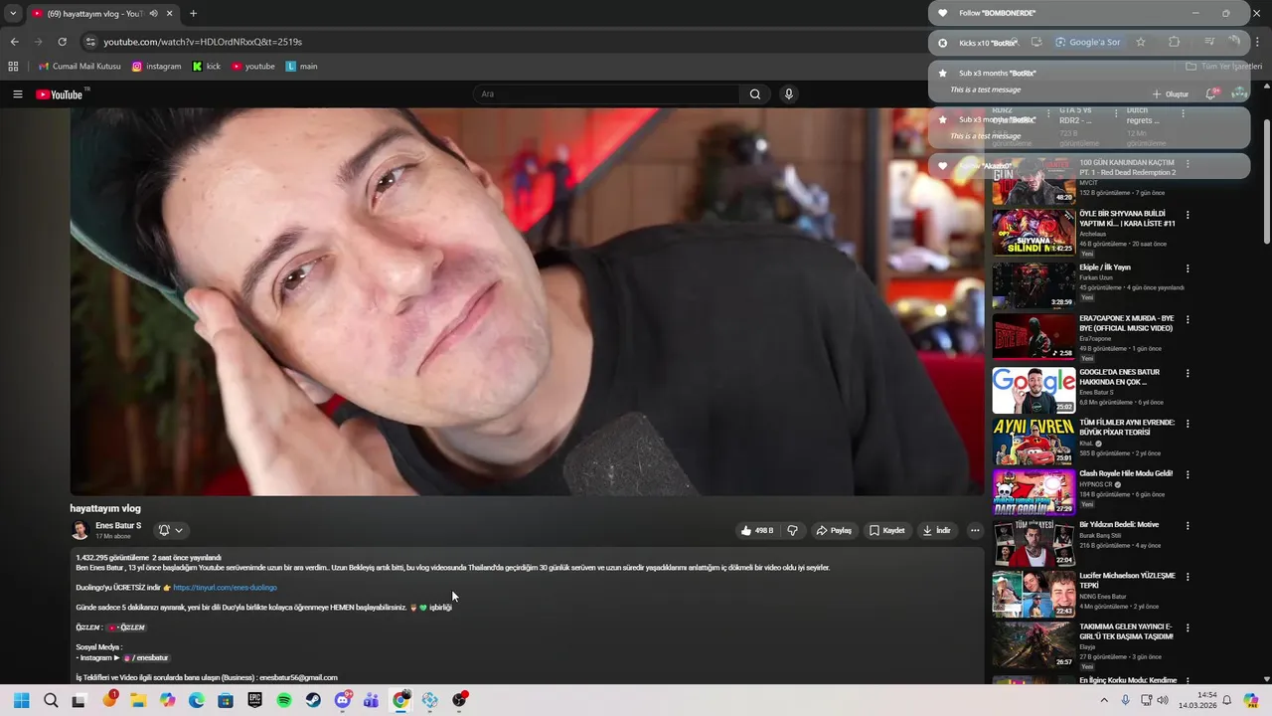
Task: Like the video with thumbs up
Action: pos(757,530)
